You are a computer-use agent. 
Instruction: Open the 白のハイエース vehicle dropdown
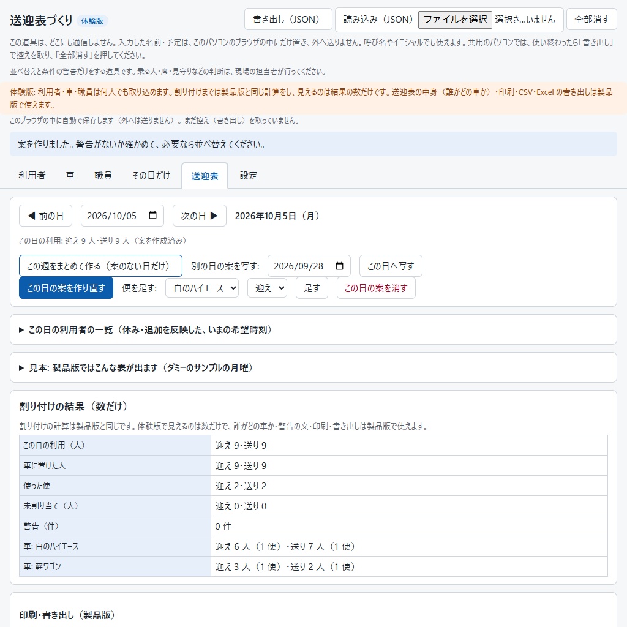tap(202, 288)
